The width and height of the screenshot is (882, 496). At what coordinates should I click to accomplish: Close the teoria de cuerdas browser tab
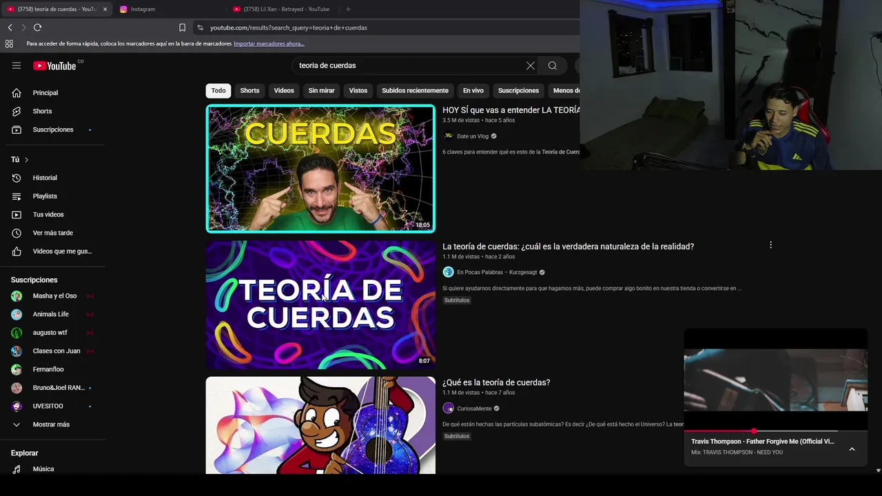click(105, 9)
